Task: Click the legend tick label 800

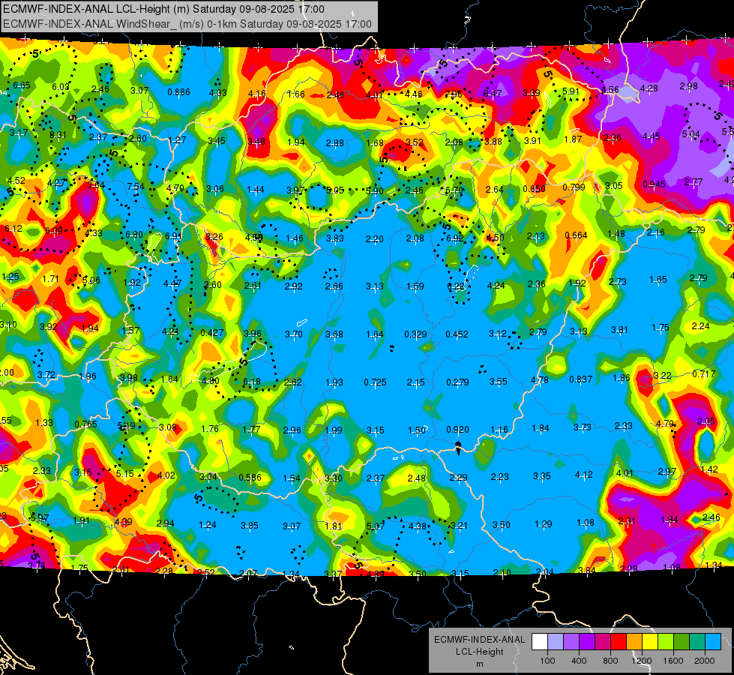Action: [610, 661]
